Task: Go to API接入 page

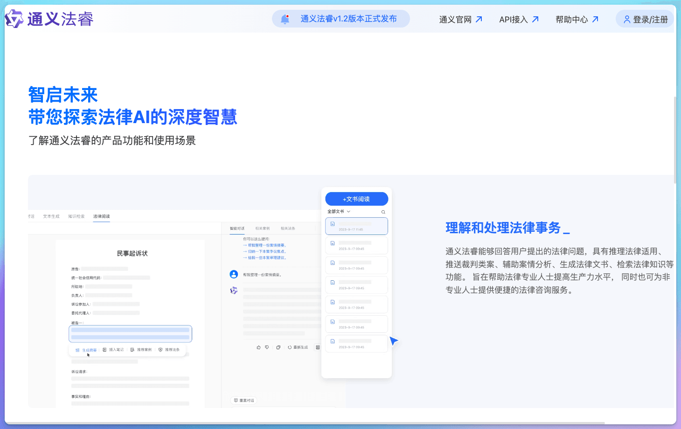Action: 519,20
